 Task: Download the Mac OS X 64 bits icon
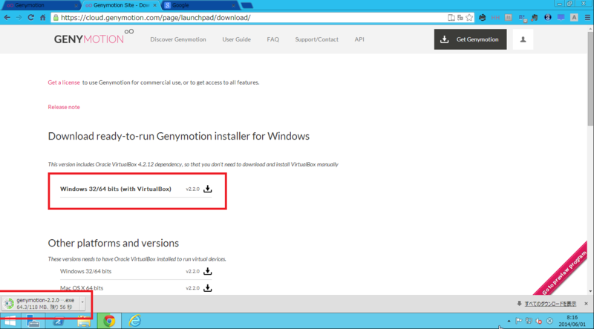coord(208,288)
